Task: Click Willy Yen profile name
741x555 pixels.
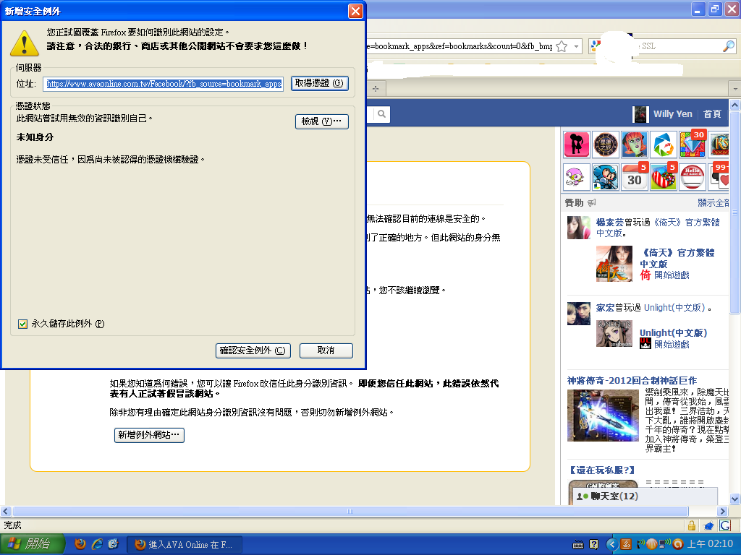Action: [672, 114]
